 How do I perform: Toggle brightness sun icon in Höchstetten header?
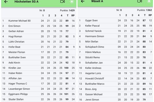(x=72, y=2)
